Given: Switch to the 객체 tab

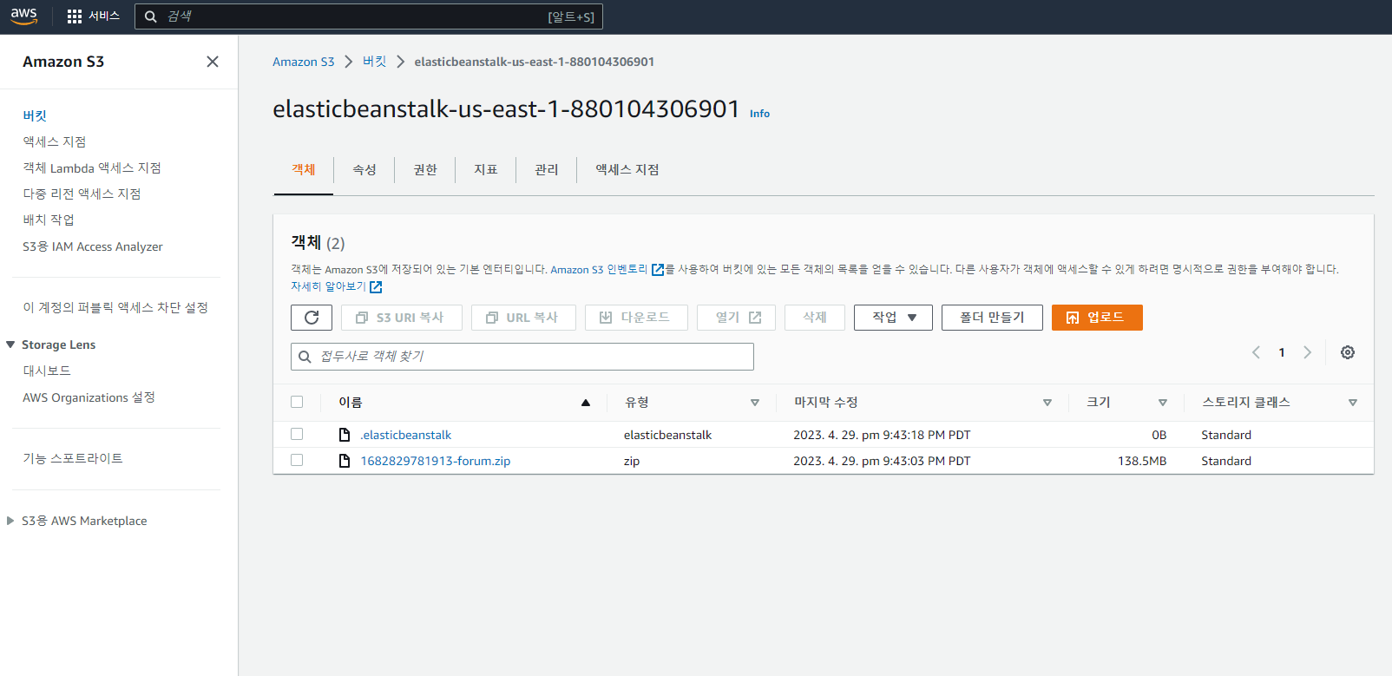Looking at the screenshot, I should click(303, 170).
